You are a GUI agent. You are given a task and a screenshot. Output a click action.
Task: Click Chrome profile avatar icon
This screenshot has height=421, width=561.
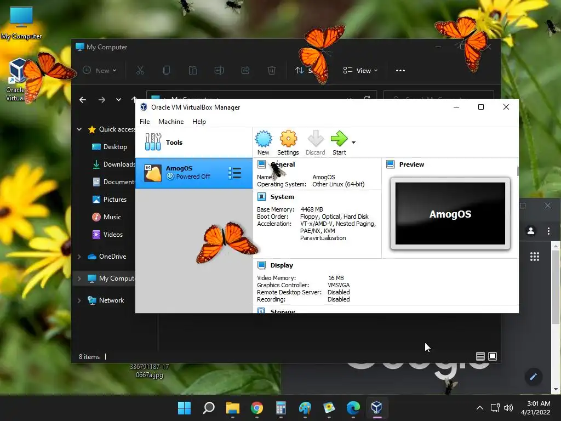[531, 231]
